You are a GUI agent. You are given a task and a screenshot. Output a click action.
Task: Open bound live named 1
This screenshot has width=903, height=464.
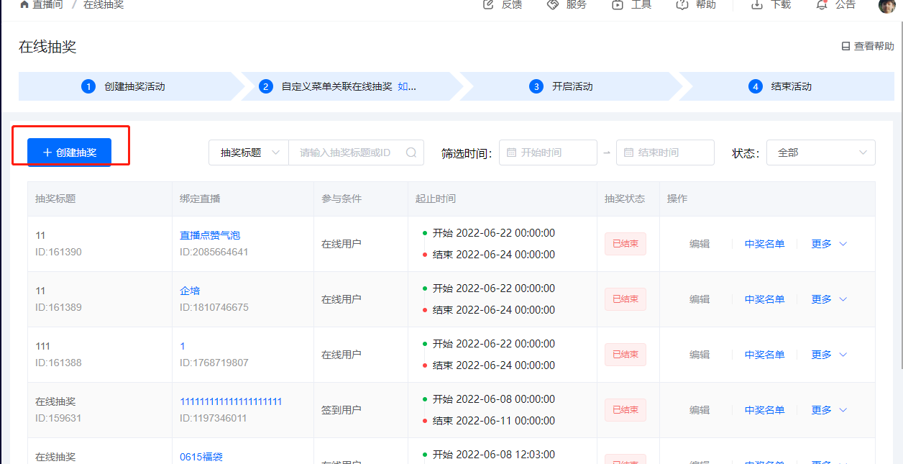click(x=183, y=346)
